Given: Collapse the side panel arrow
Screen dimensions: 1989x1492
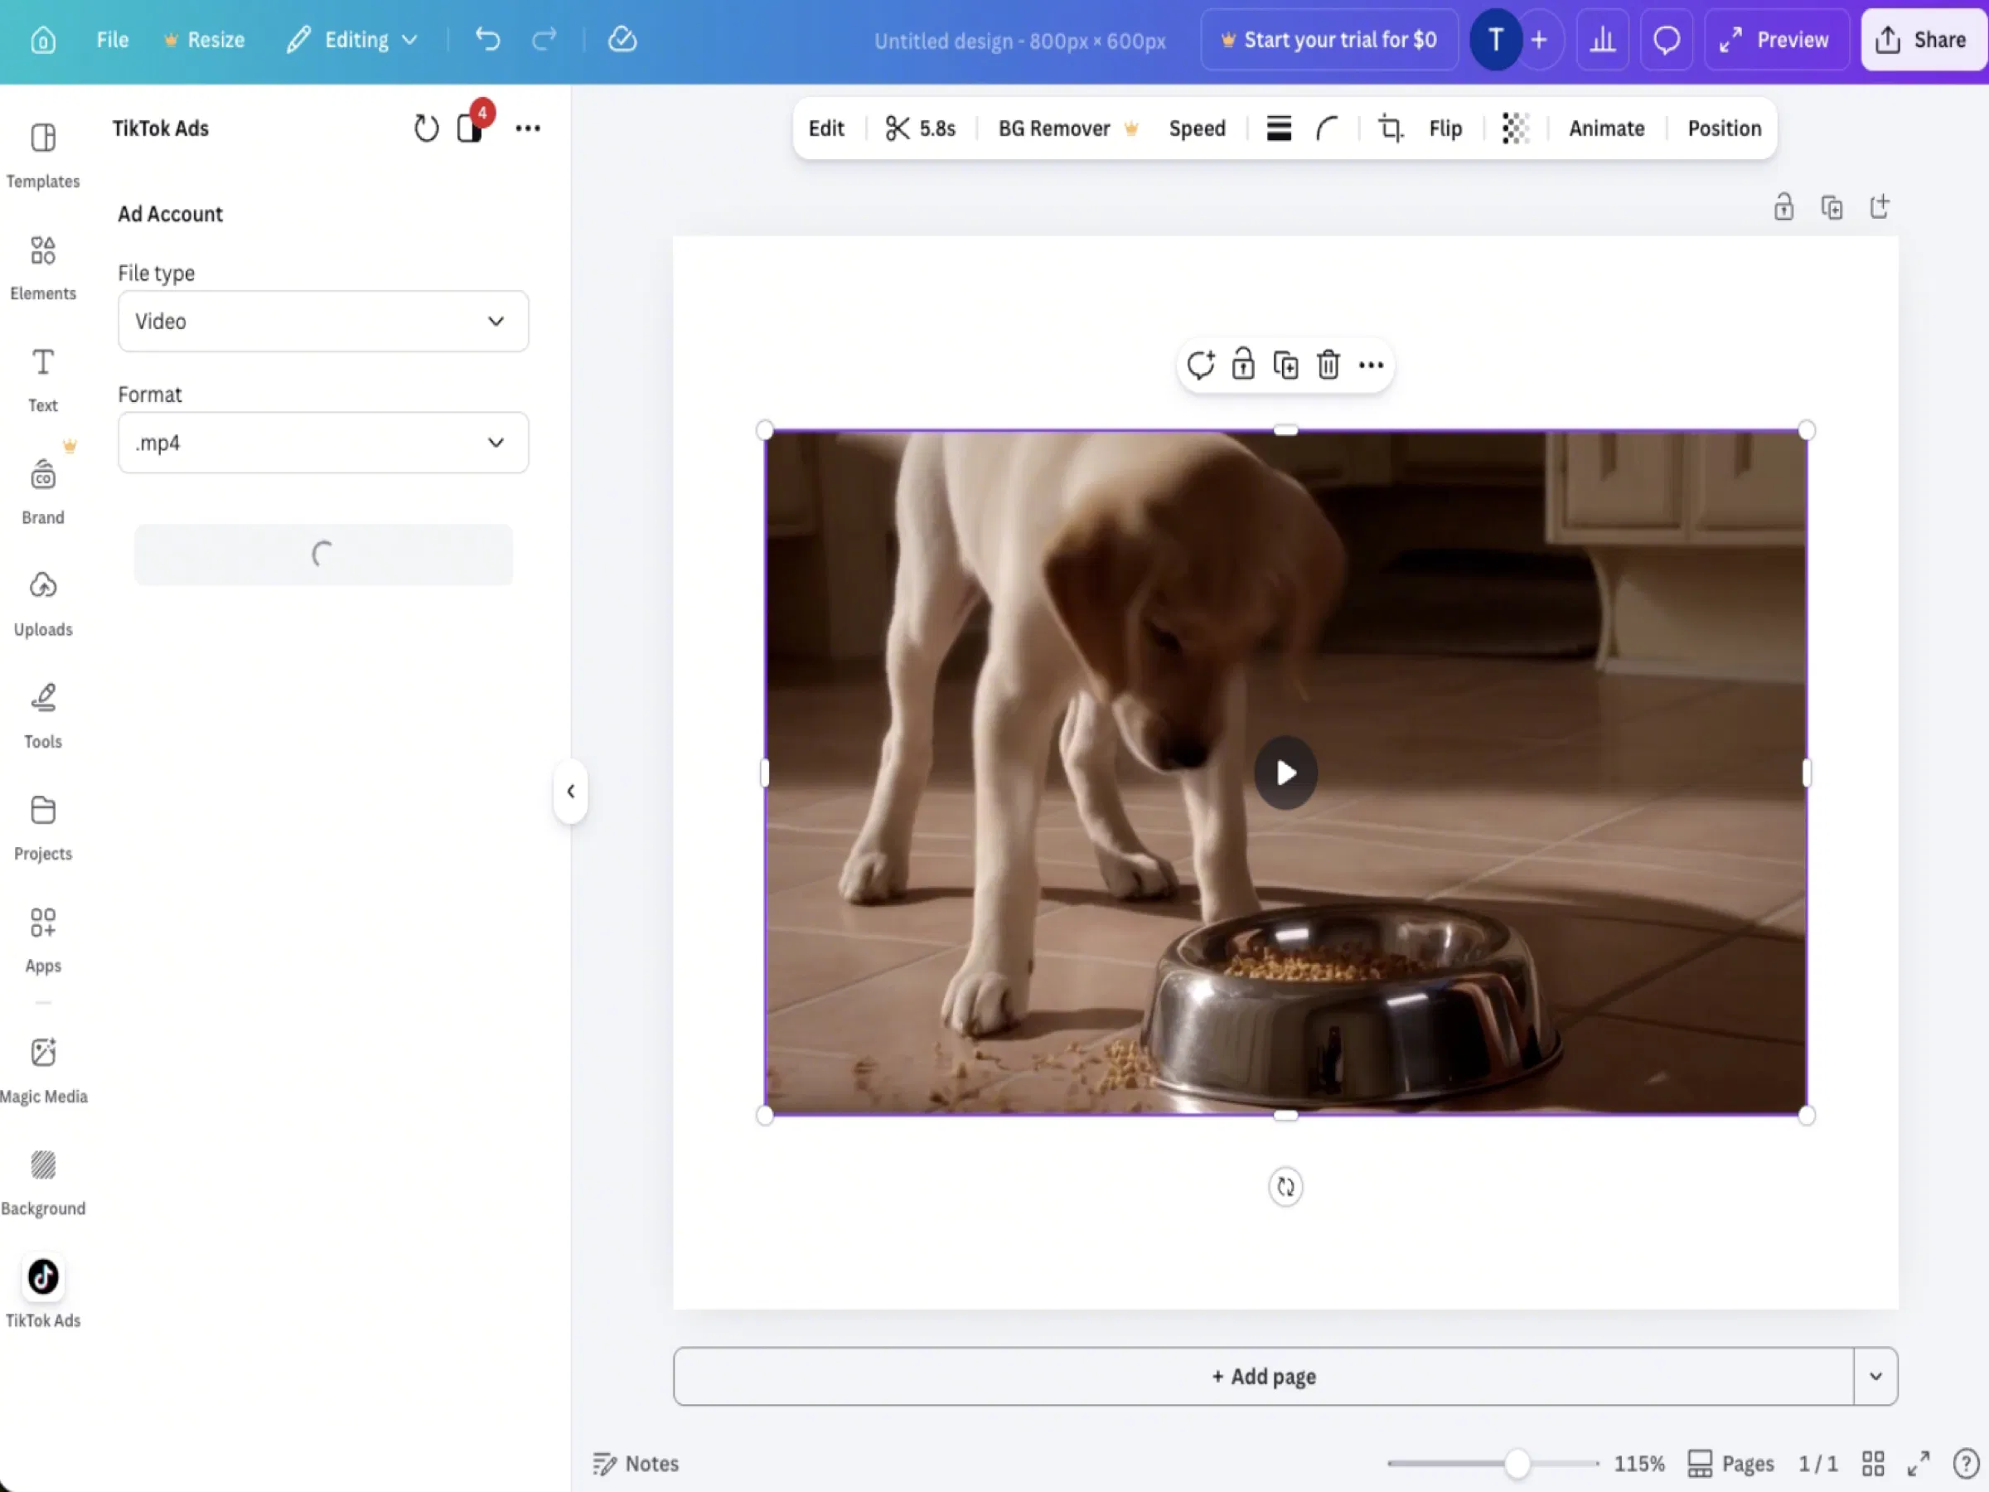Looking at the screenshot, I should point(570,792).
